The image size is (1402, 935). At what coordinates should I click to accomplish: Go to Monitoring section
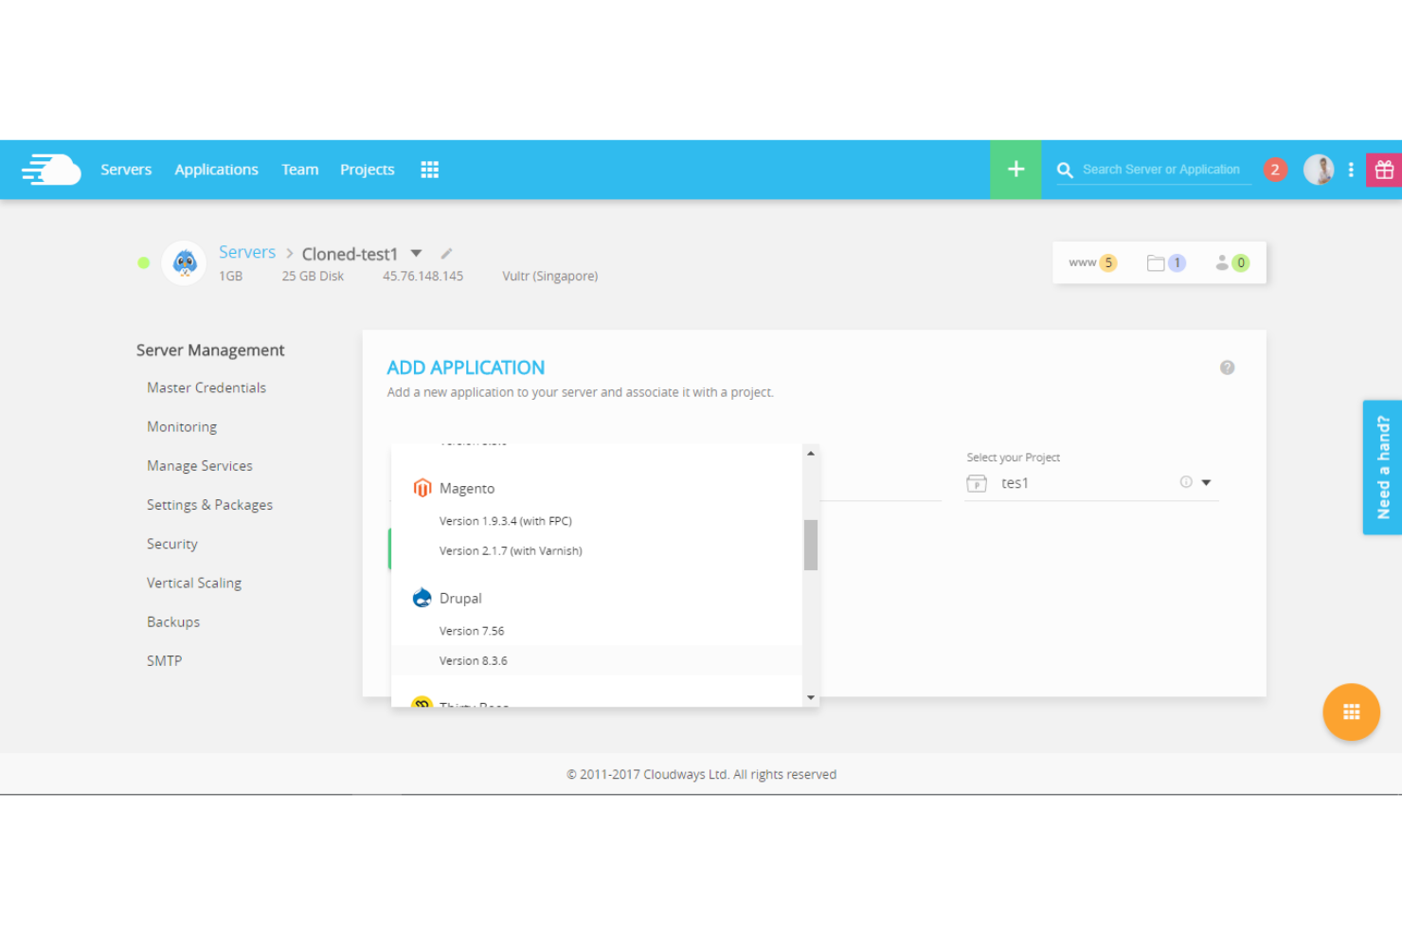tap(182, 427)
